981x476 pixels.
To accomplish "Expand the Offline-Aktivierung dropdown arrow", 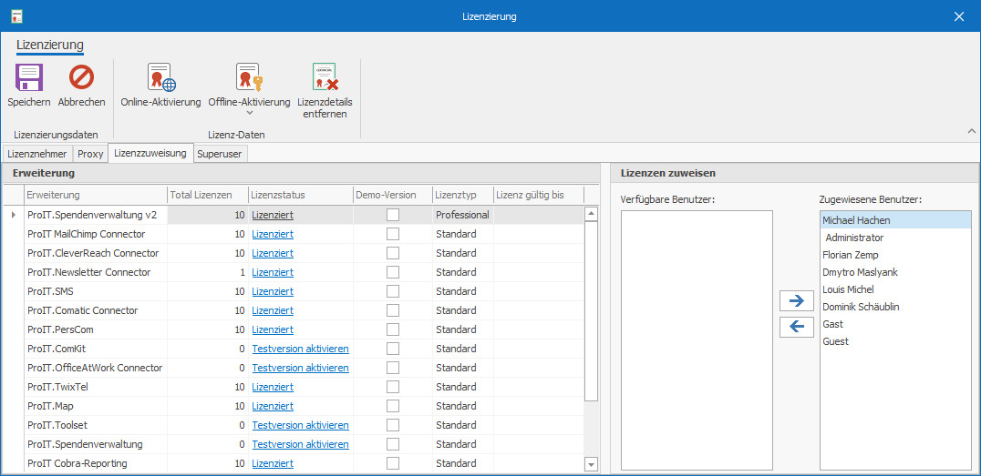I will point(249,114).
